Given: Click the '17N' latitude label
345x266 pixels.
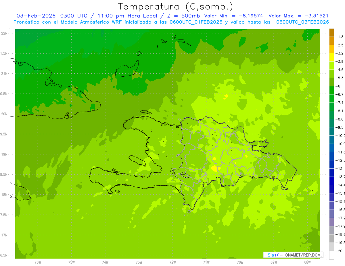Looking at the screenshot, I should [4, 235].
